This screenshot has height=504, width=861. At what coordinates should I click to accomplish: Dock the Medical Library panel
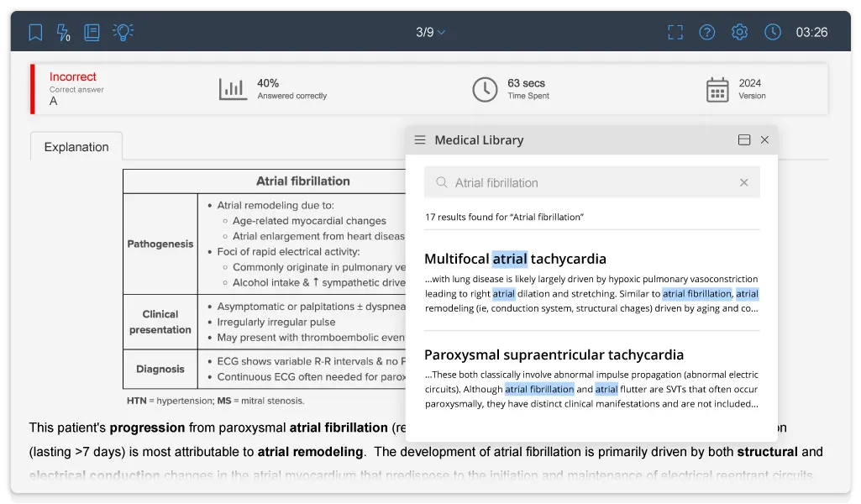(x=744, y=140)
